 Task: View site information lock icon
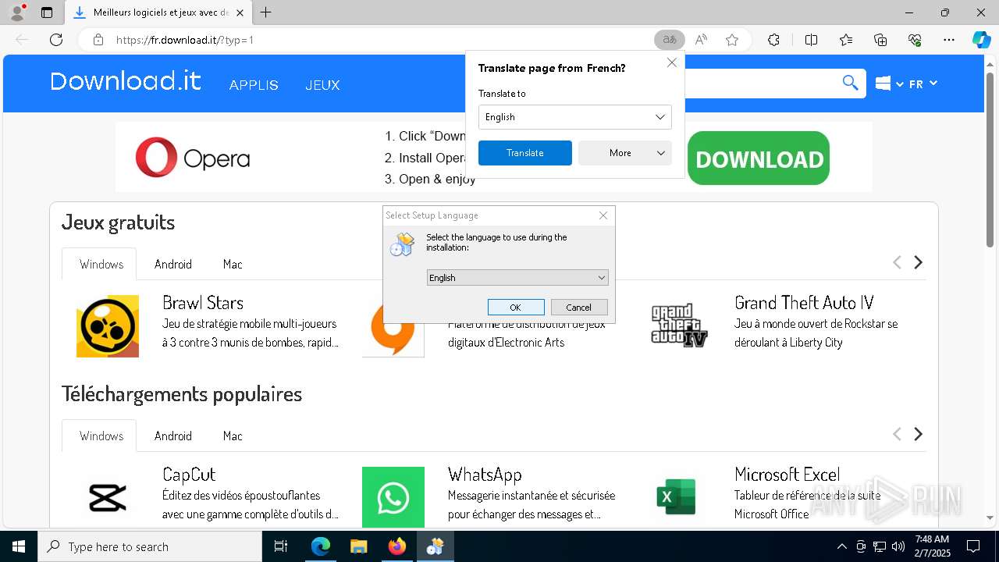point(98,40)
